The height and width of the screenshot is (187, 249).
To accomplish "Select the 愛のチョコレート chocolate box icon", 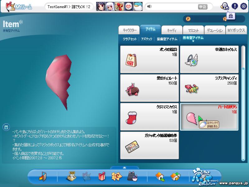I will pos(133,89).
